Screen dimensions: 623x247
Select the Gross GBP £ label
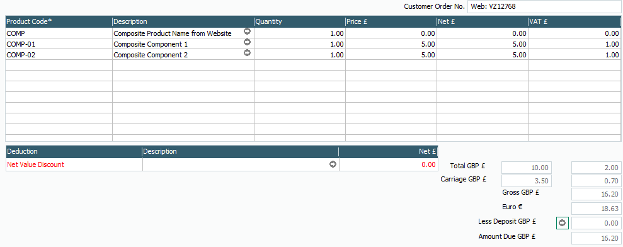(520, 193)
